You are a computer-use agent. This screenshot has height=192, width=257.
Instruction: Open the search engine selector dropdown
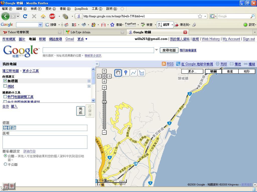coord(213,16)
